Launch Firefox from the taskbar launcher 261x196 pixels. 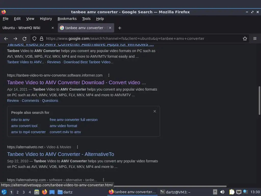pos(44,192)
